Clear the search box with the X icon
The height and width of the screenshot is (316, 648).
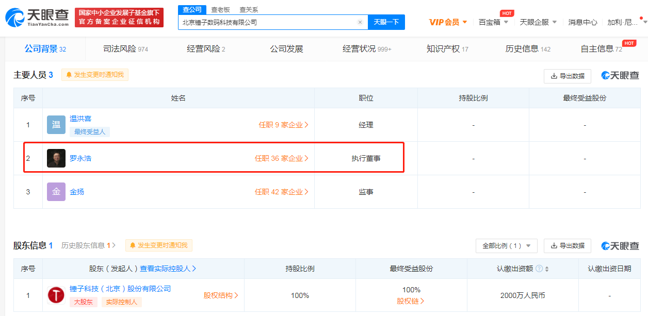click(x=360, y=22)
